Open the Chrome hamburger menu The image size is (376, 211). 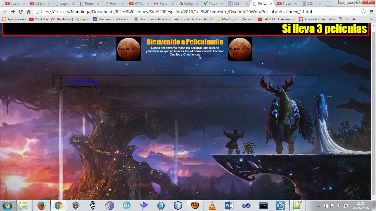click(x=371, y=12)
